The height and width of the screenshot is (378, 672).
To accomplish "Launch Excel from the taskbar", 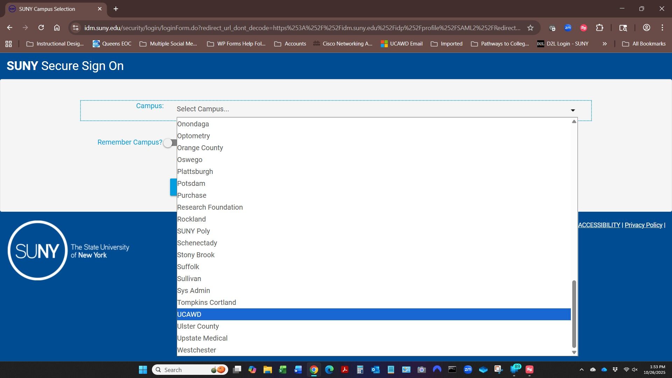I will (x=282, y=370).
